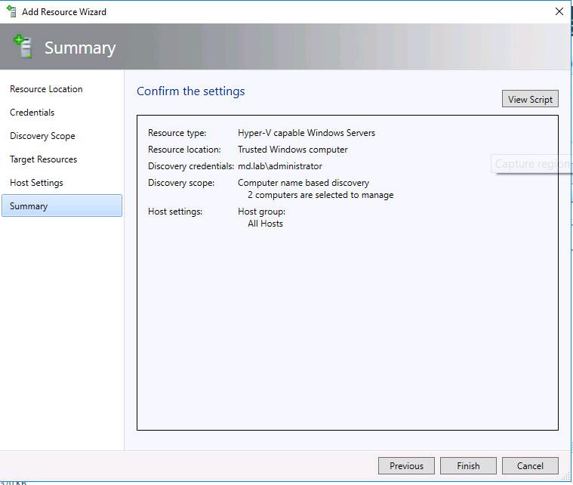Click the md.lab\administrator credentials value

click(x=279, y=166)
